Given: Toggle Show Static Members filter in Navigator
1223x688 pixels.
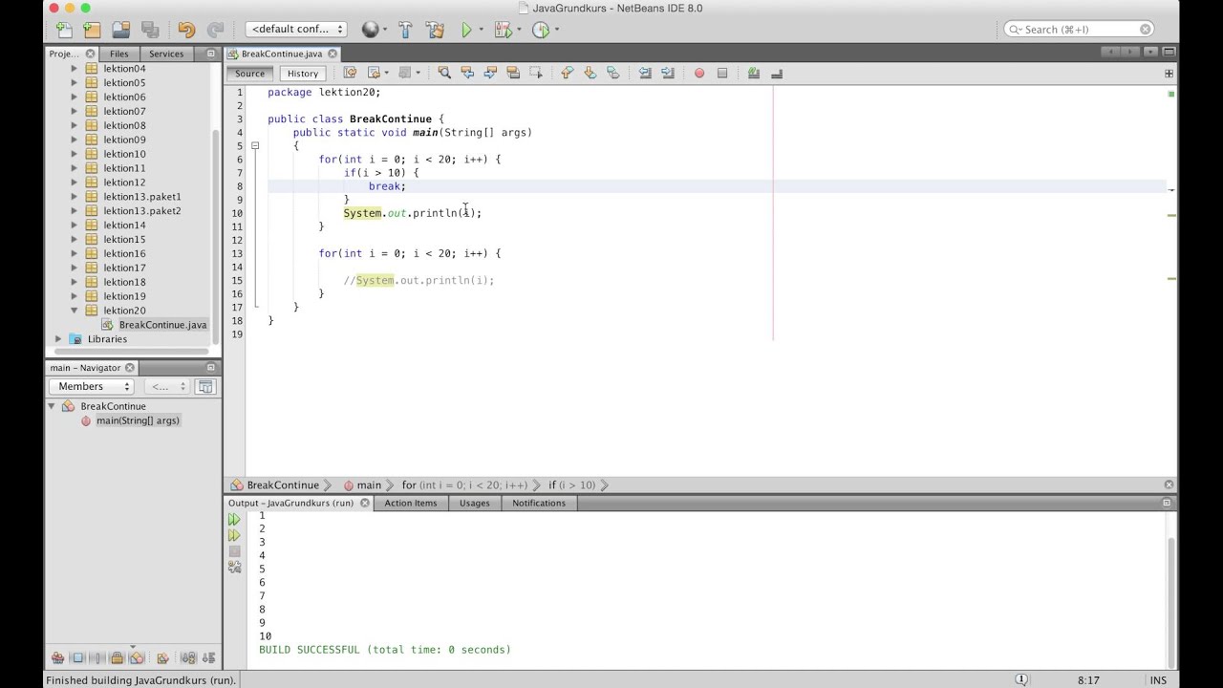Looking at the screenshot, I should coord(97,657).
